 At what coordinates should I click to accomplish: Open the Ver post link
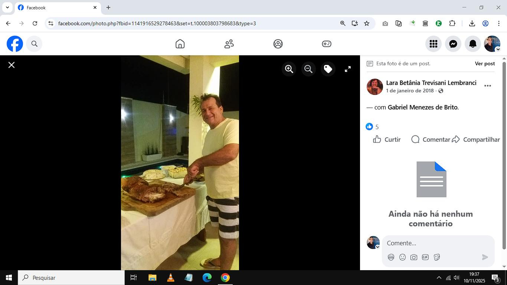click(485, 63)
